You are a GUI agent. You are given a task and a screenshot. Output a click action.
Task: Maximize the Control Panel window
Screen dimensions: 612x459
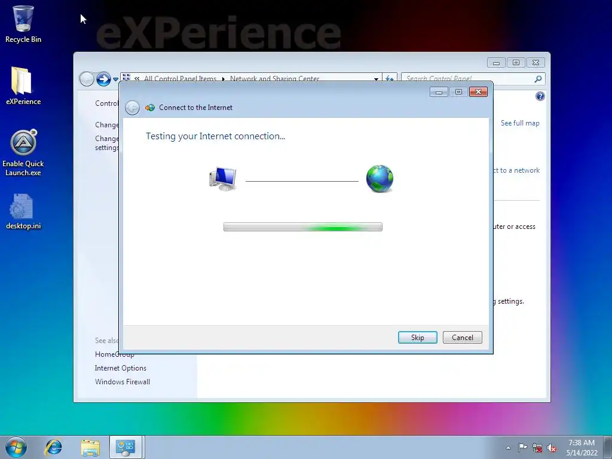pos(516,63)
